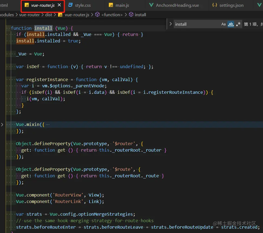Viewport: 263px width, 233px height.
Task: Click 'registerInstance' variable declaration
Action: pos(47,79)
